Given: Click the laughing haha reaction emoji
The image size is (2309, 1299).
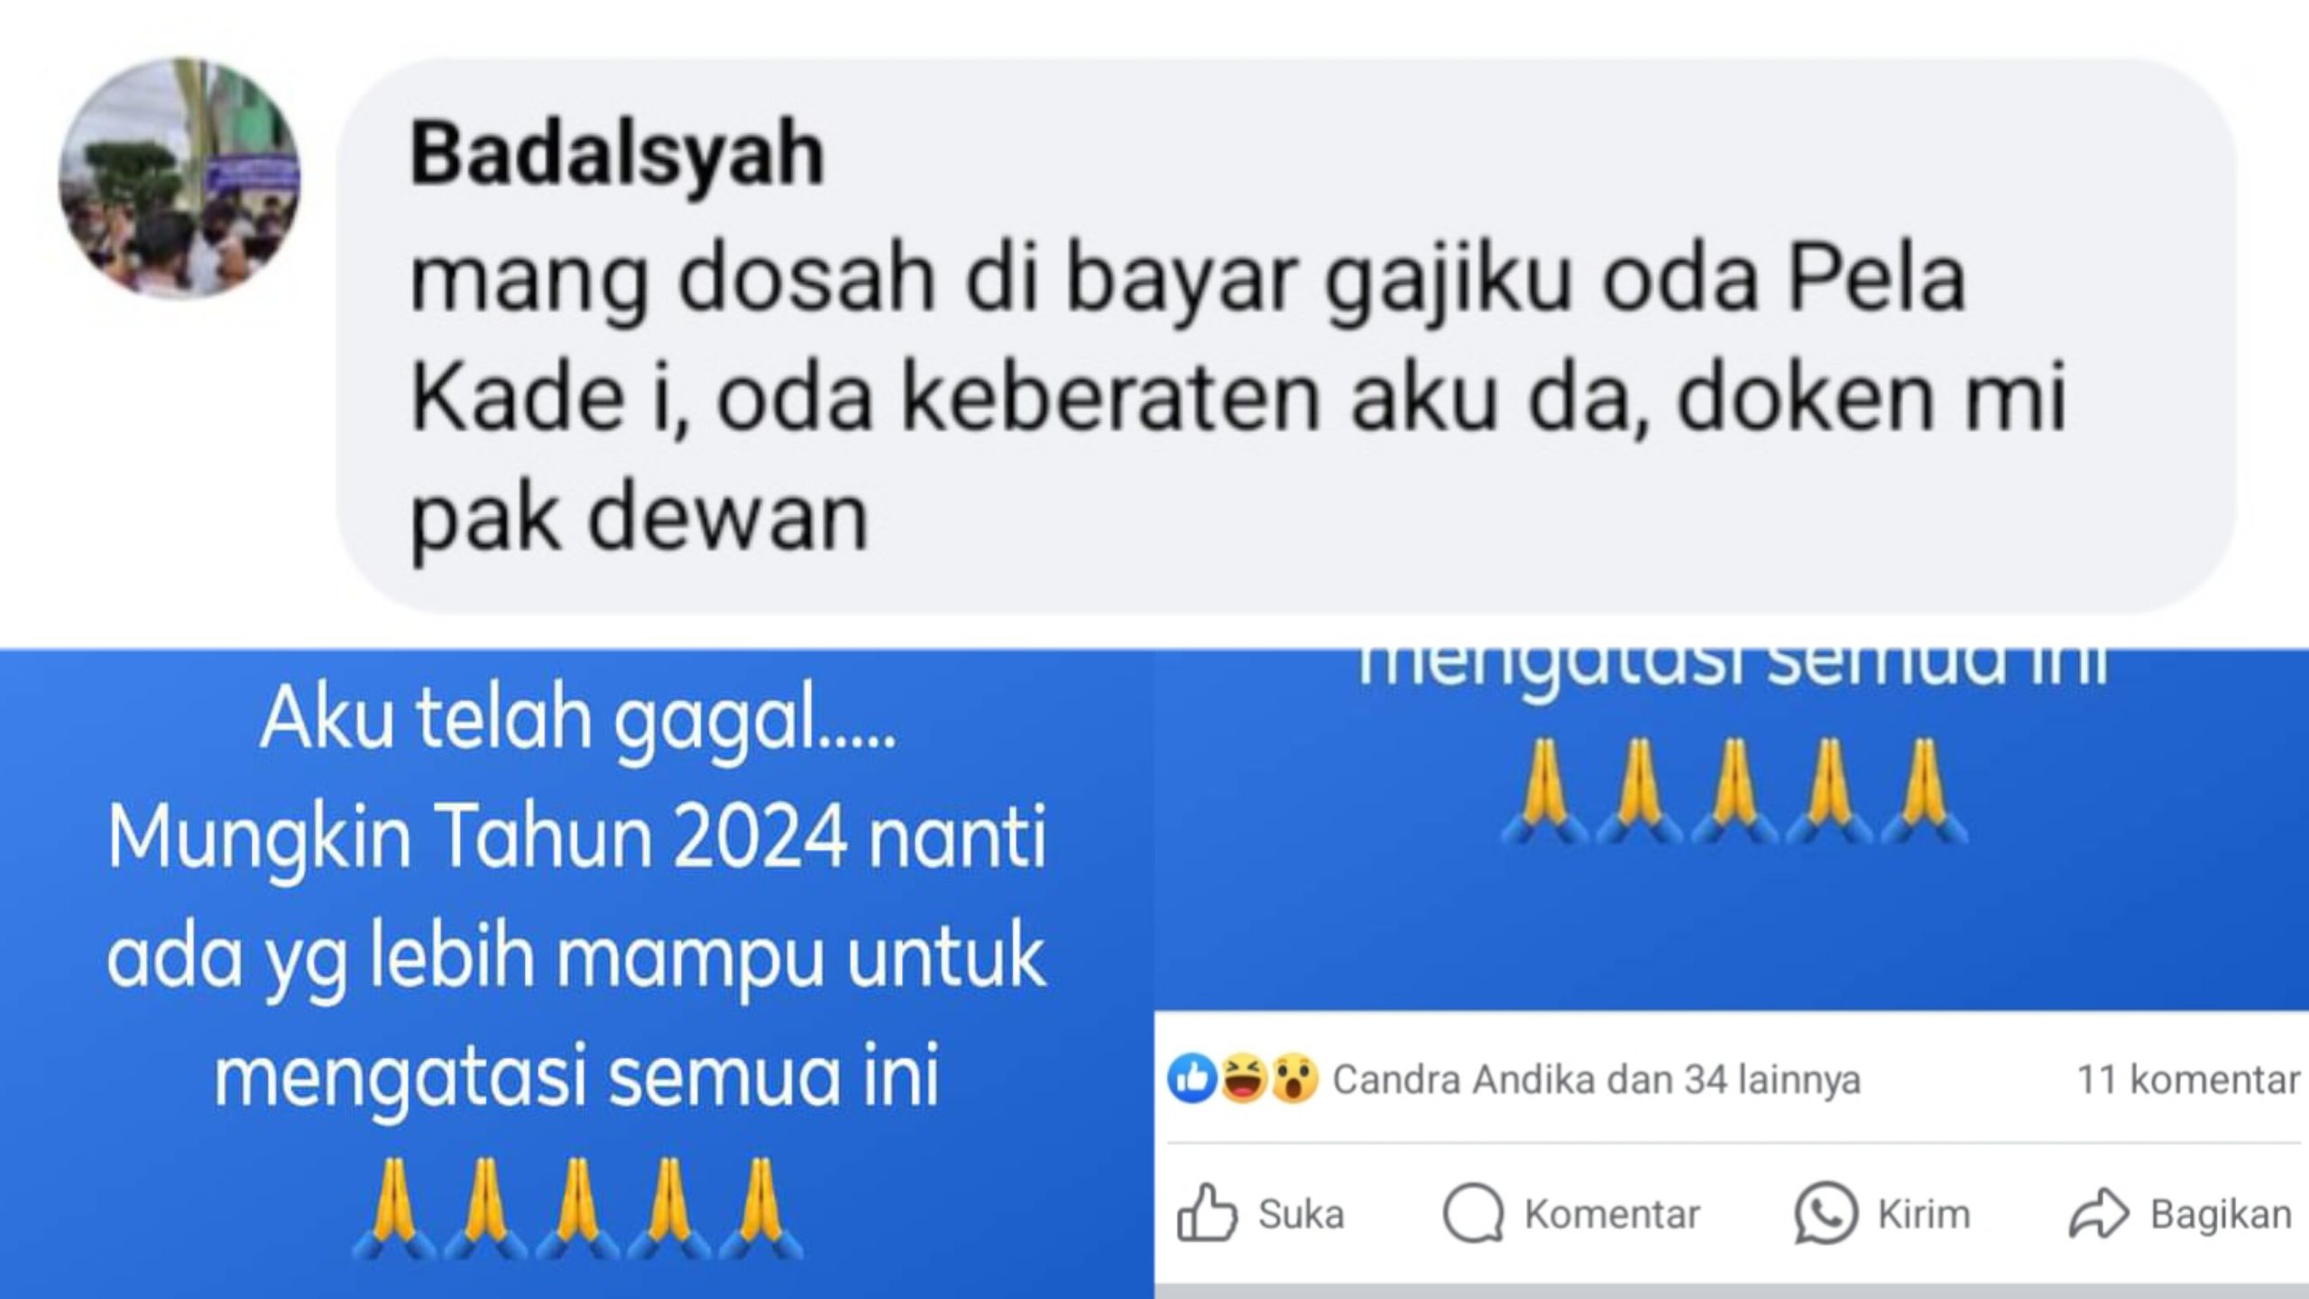Looking at the screenshot, I should pyautogui.click(x=1244, y=1079).
